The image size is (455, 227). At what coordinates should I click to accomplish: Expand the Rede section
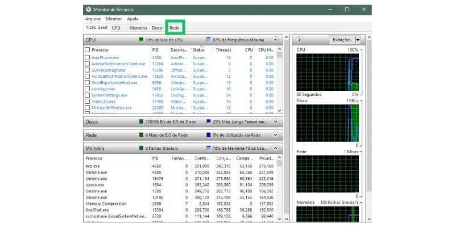276,135
